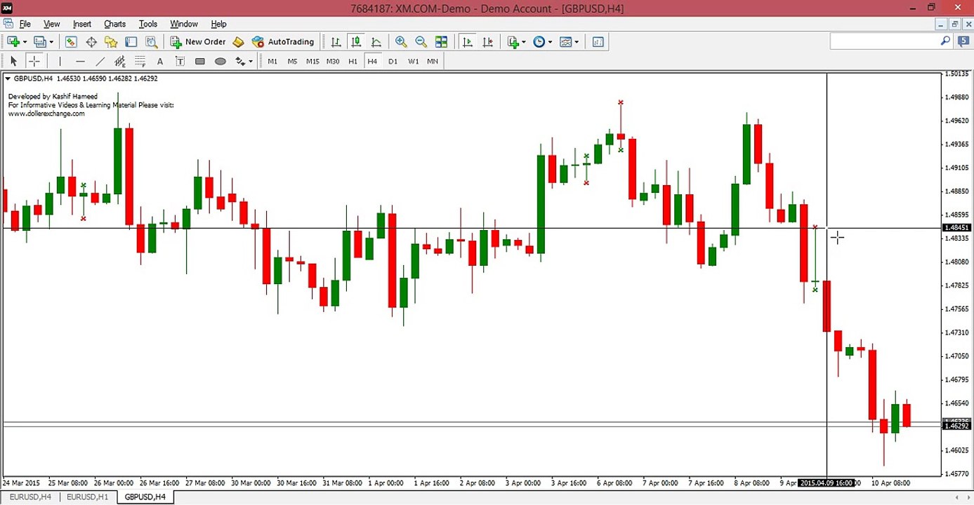974x505 pixels.
Task: Show the Market Watch window
Action: pyautogui.click(x=71, y=42)
